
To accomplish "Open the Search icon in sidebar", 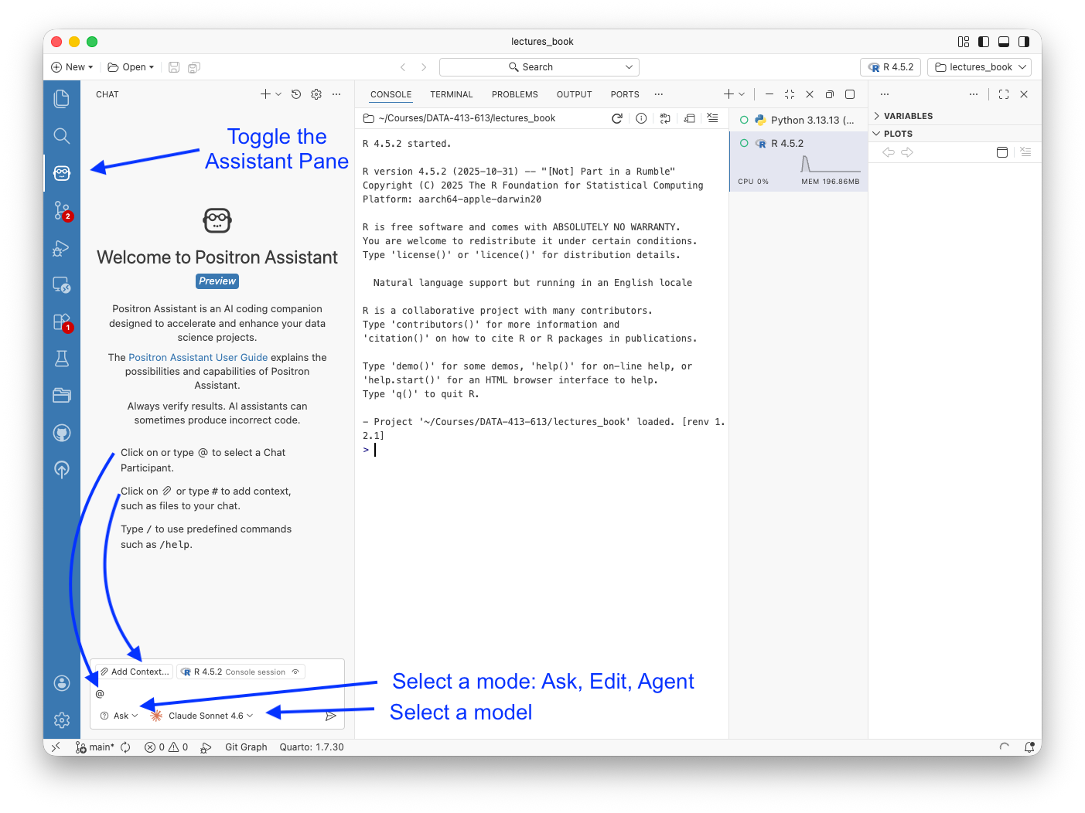I will click(62, 136).
